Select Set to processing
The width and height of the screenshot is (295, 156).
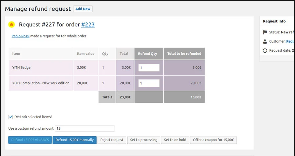144,140
